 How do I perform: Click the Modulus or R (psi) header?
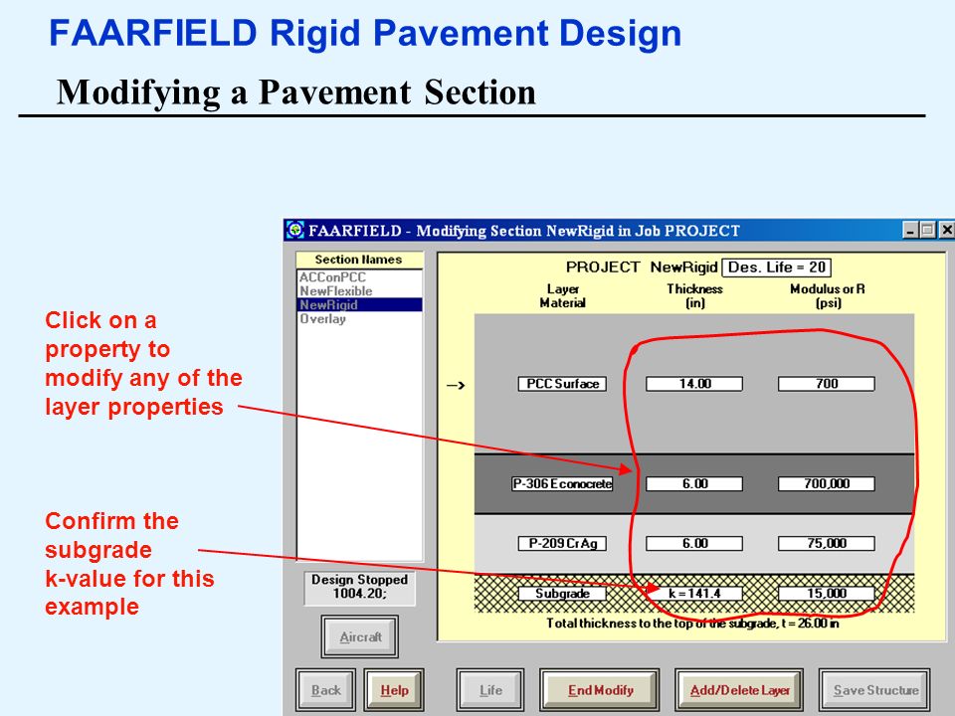point(827,296)
